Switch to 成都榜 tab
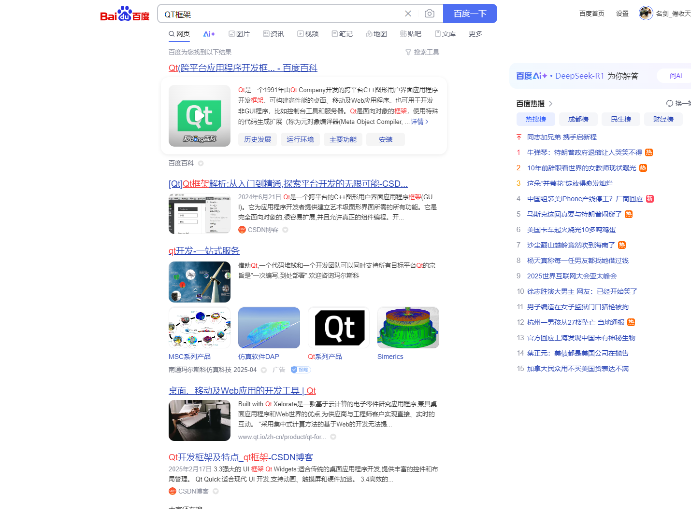This screenshot has width=691, height=509. pyautogui.click(x=578, y=119)
